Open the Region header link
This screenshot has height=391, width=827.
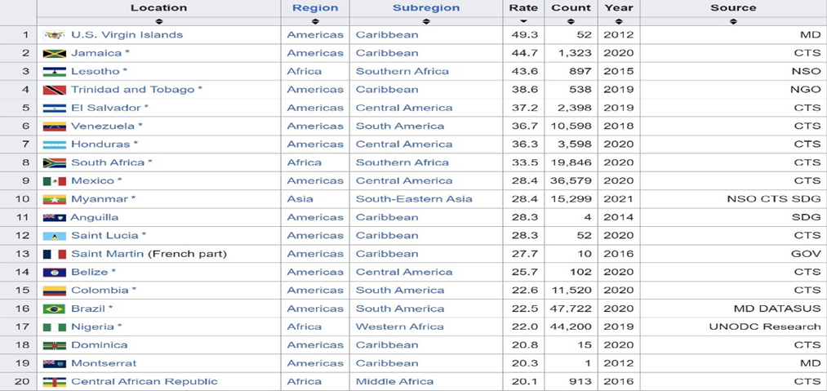(x=315, y=8)
